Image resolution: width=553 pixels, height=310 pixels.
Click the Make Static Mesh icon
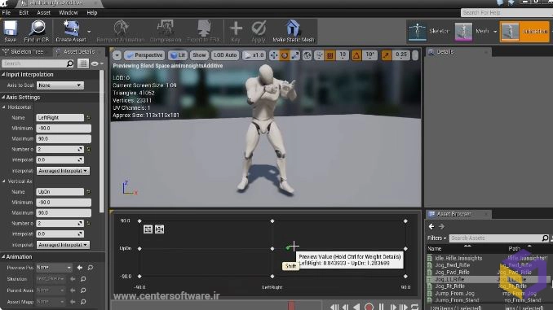tap(293, 28)
